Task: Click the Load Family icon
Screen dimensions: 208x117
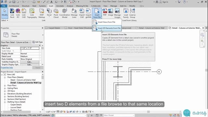Action: click(126, 13)
